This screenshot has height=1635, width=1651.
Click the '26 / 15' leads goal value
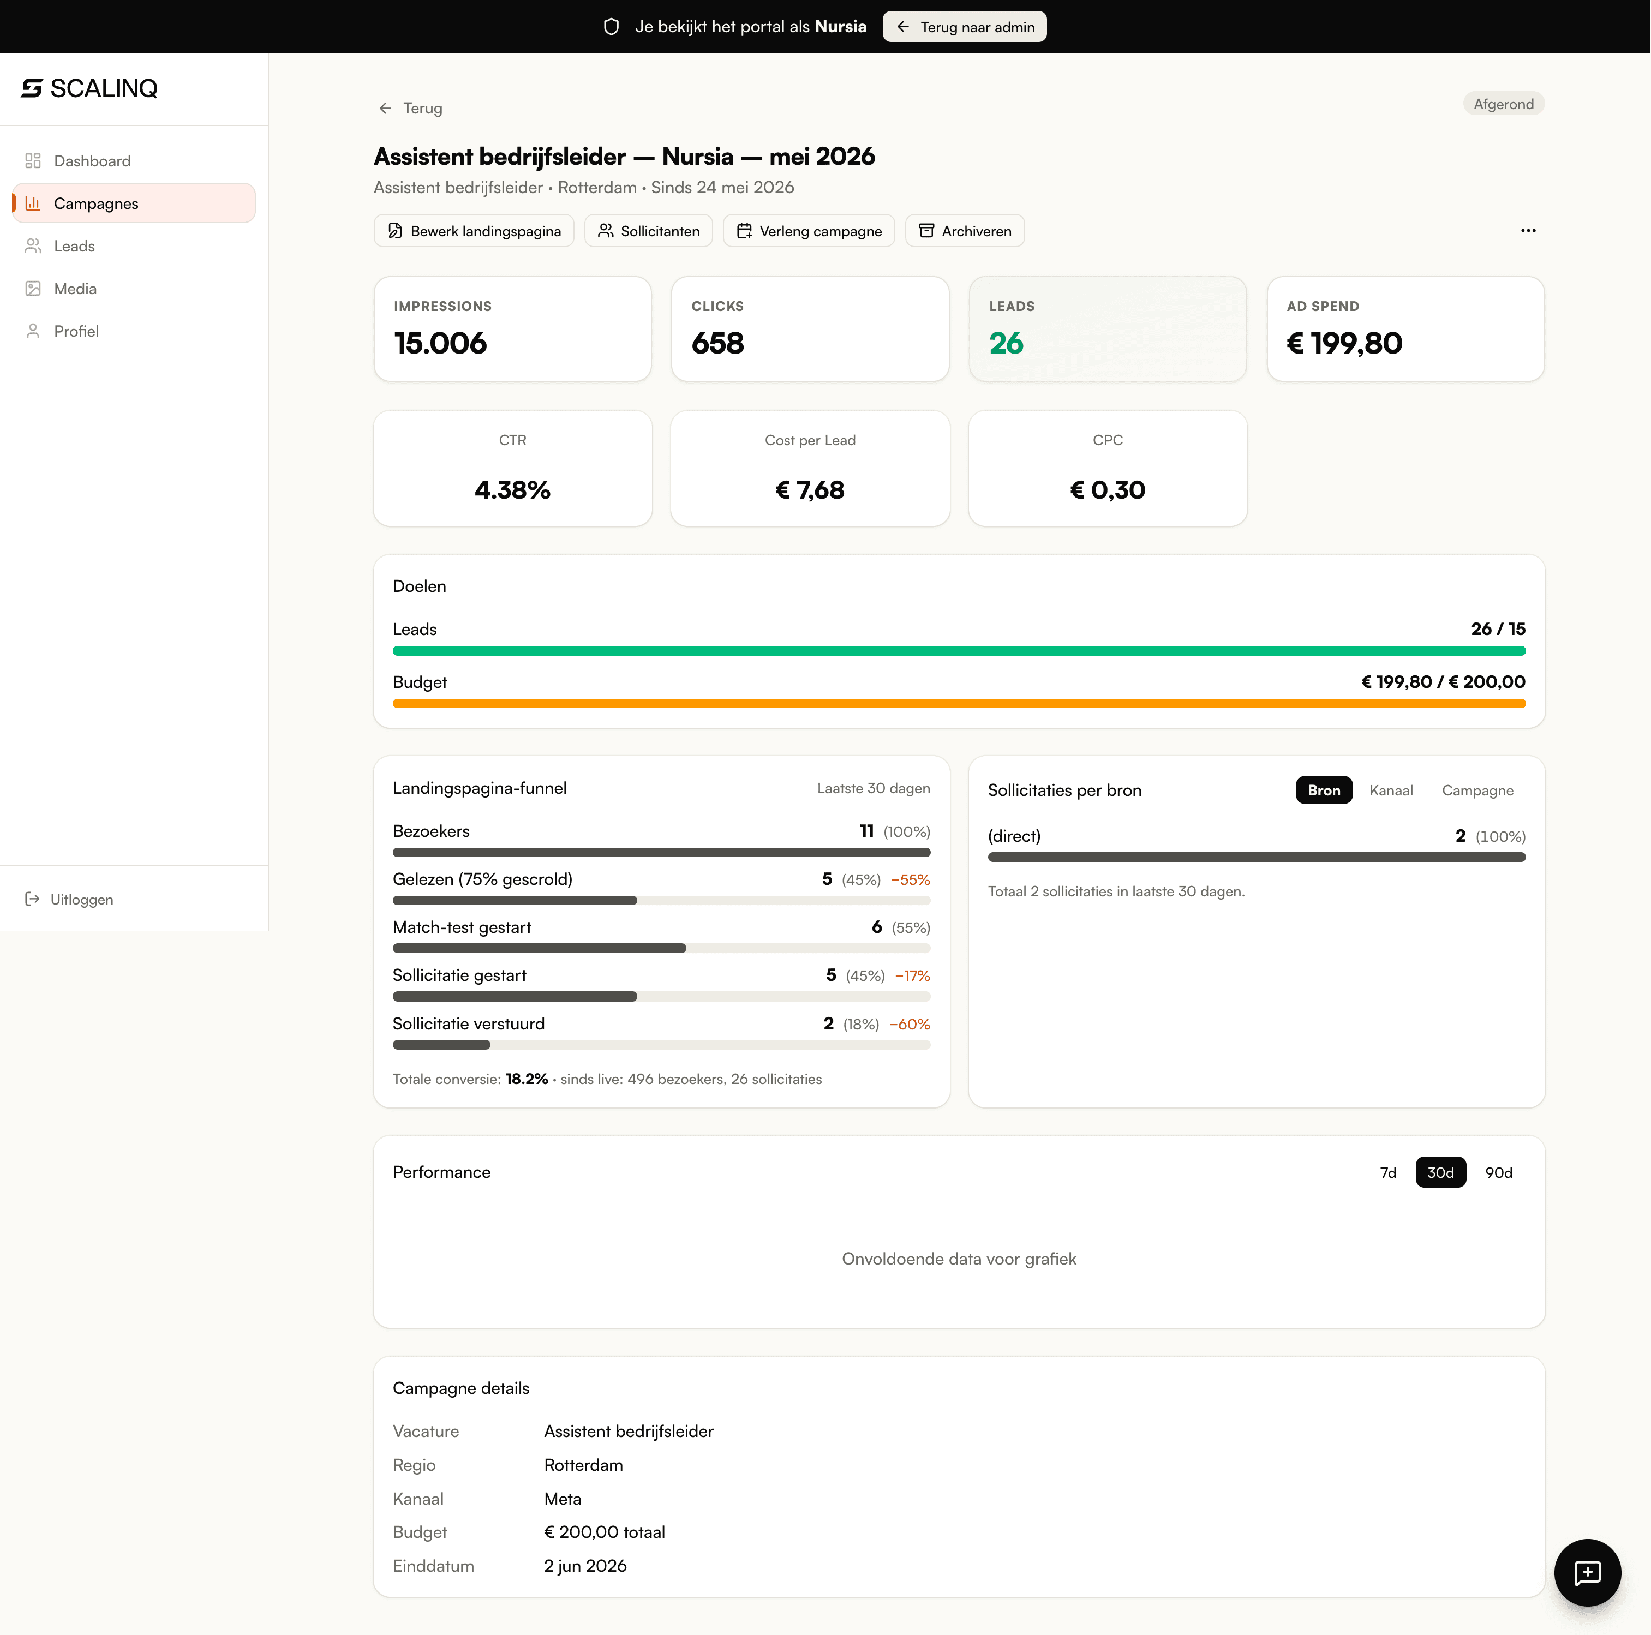coord(1498,629)
